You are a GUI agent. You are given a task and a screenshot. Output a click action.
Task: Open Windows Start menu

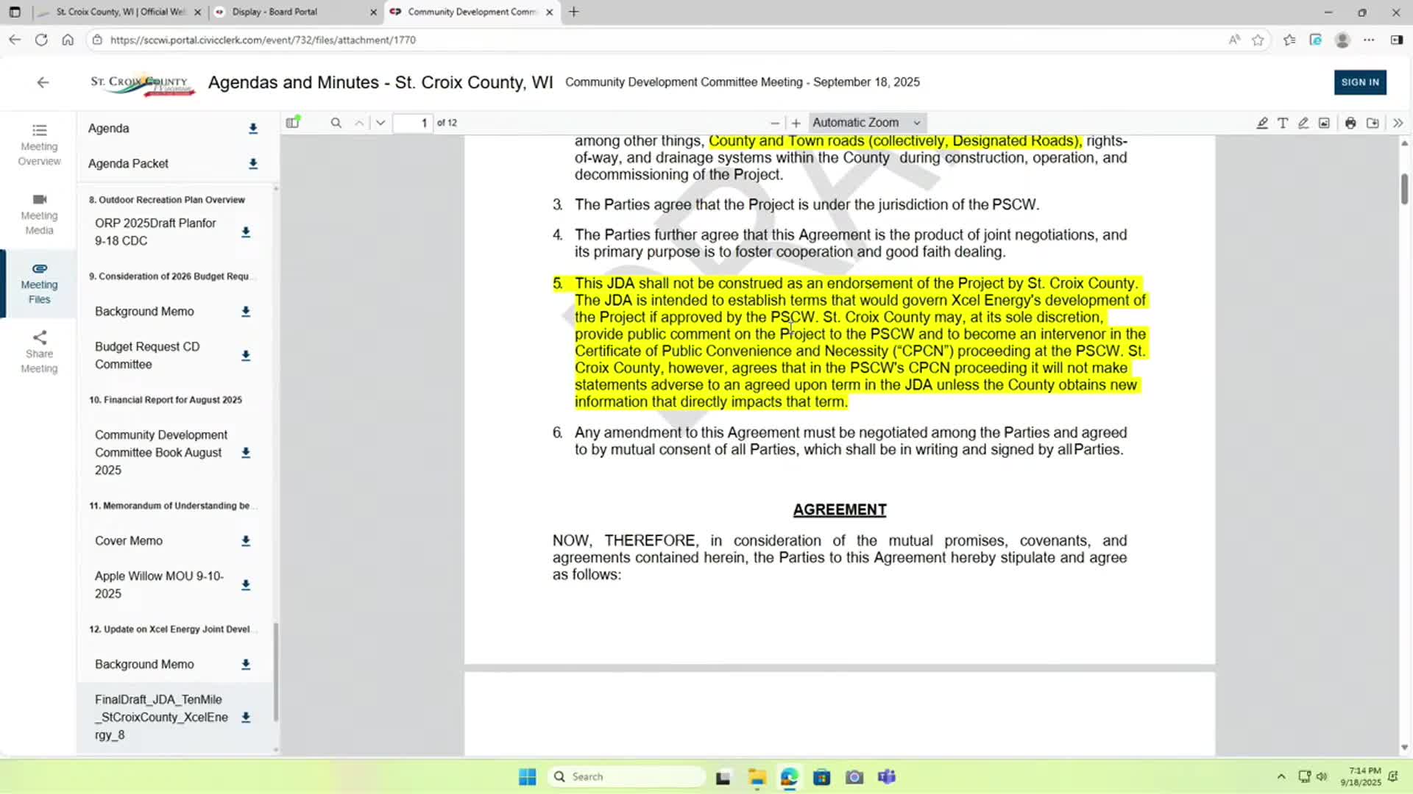(528, 777)
